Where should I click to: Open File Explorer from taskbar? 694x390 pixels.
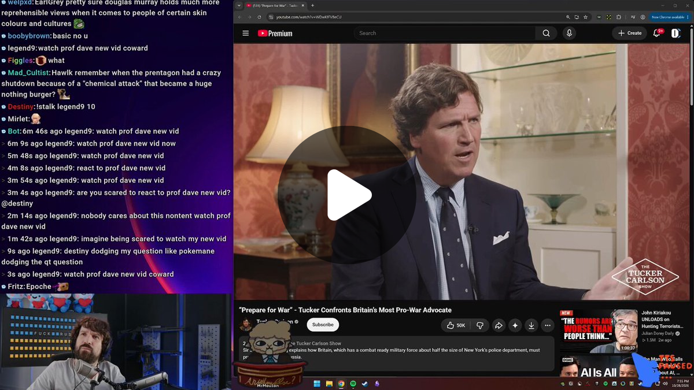(329, 384)
